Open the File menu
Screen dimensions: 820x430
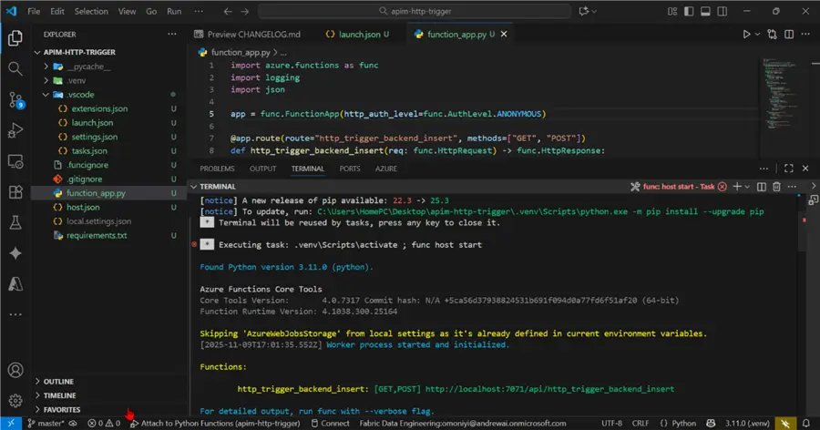[x=34, y=11]
